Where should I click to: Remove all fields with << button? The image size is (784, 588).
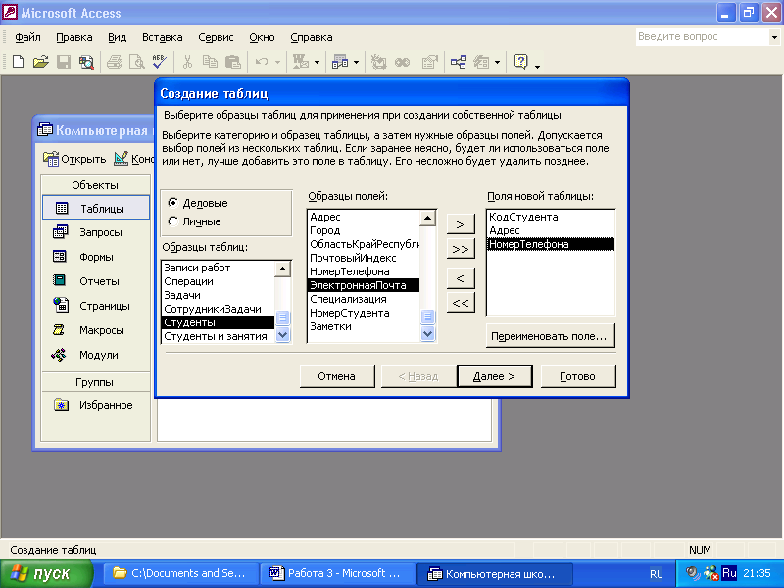point(461,303)
